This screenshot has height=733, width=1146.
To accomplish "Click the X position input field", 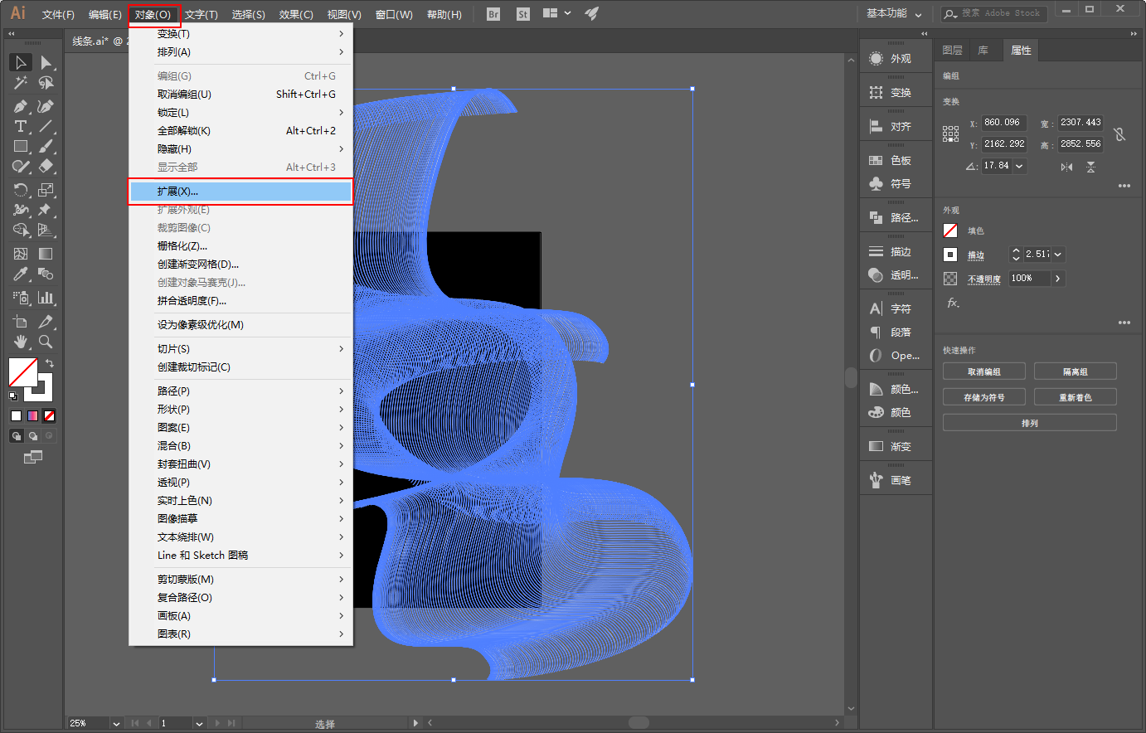I will click(1004, 123).
